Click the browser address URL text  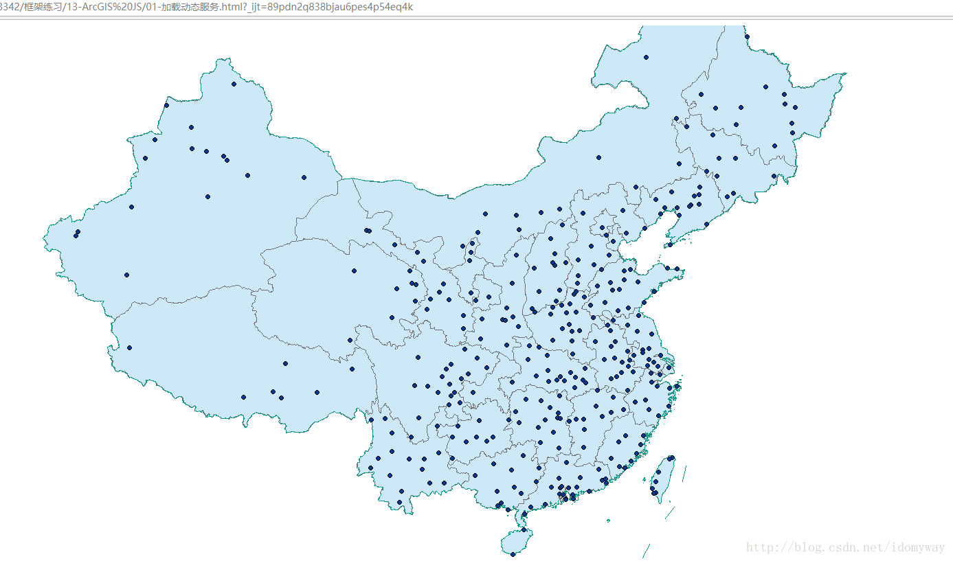[x=207, y=7]
